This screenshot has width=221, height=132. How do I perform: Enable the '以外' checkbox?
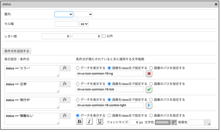[x=104, y=36]
